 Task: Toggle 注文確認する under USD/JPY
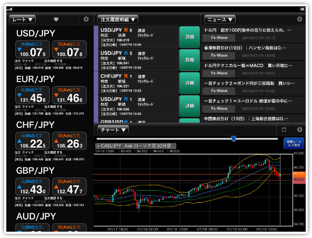point(53,61)
